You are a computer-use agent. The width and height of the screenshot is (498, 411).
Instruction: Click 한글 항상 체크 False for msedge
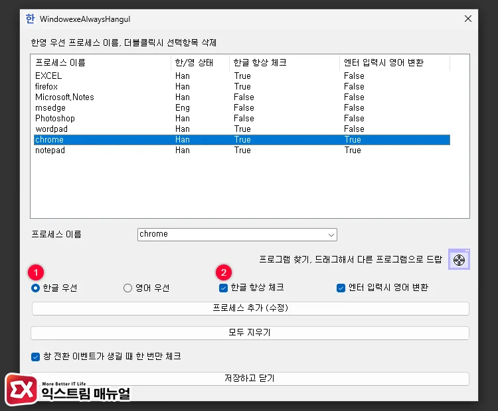(244, 108)
